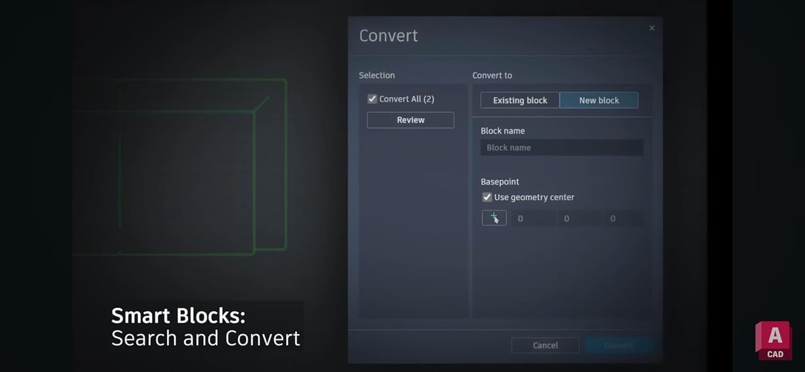Screen dimensions: 805x372
Task: Click the Search and Convert caption
Action: pyautogui.click(x=206, y=338)
